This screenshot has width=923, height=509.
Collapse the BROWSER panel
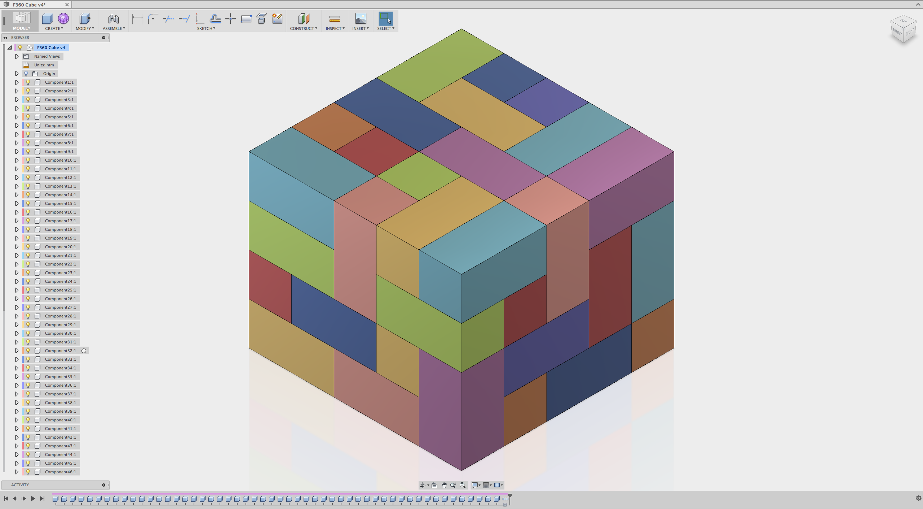pyautogui.click(x=5, y=38)
